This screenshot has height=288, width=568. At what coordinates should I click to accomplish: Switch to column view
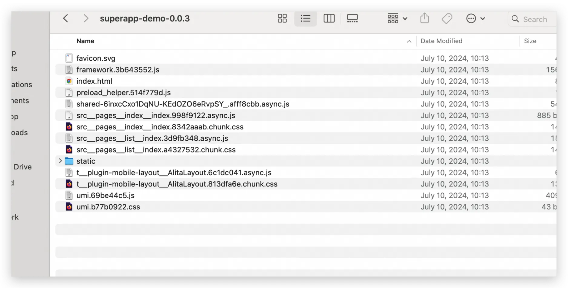tap(329, 18)
